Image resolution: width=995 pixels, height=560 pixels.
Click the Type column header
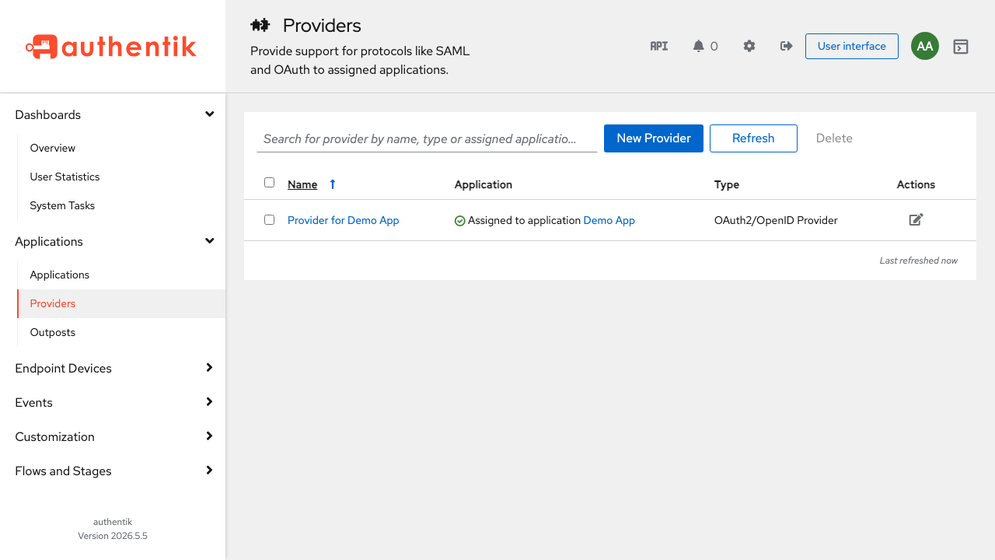pos(727,184)
